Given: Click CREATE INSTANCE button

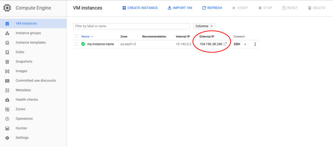Looking at the screenshot, I should pyautogui.click(x=140, y=8).
